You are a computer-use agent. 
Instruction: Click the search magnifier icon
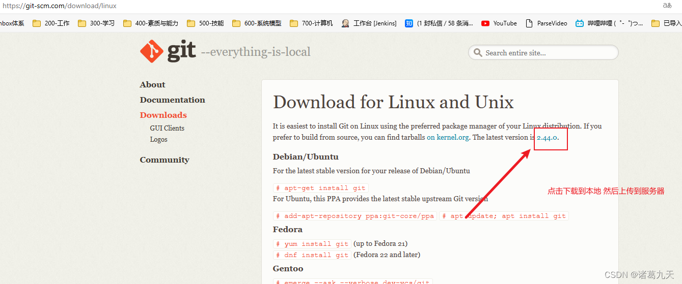[478, 52]
